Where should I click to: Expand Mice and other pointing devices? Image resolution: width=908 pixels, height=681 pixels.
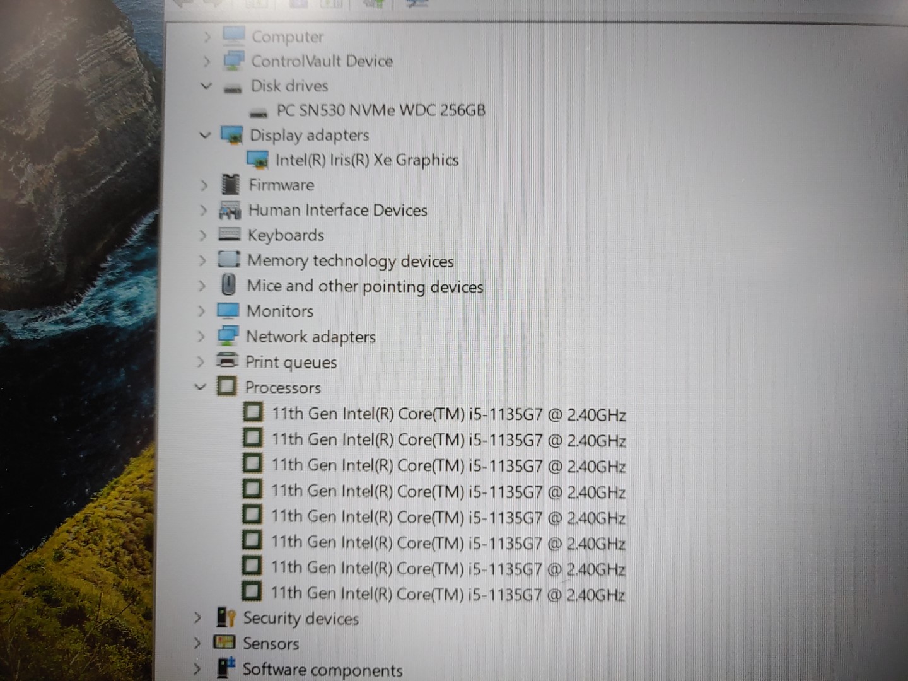(202, 286)
